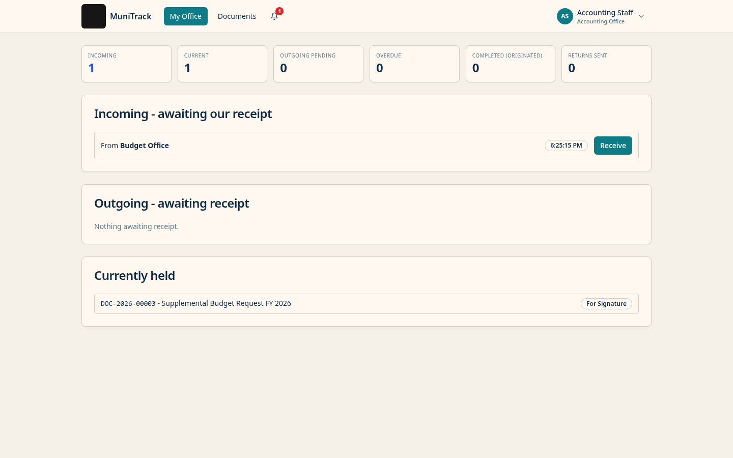This screenshot has width=733, height=458.
Task: Click the From Budget Office text
Action: [x=135, y=146]
